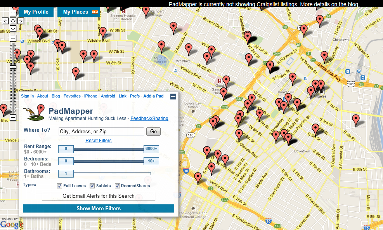Click the center recenter map control
Viewport: 383px width, 230px height.
click(13, 21)
